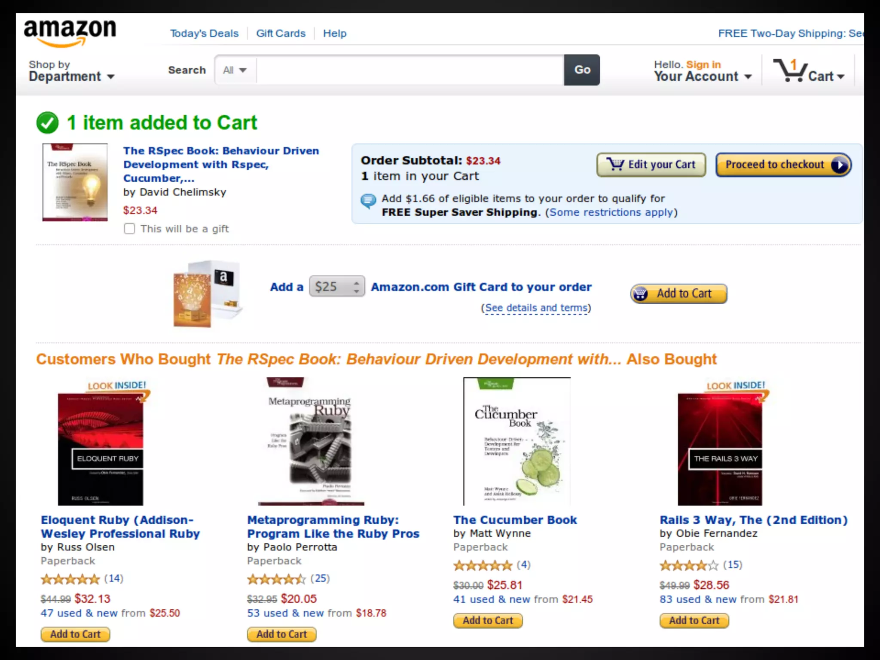Image resolution: width=880 pixels, height=660 pixels.
Task: Click Some restrictions apply link
Action: (x=611, y=212)
